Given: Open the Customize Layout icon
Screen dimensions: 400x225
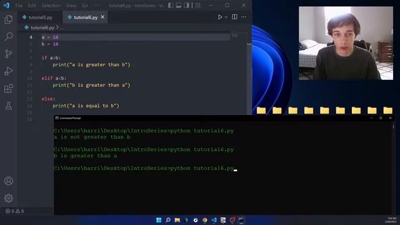Looking at the screenshot, I should pos(198,5).
